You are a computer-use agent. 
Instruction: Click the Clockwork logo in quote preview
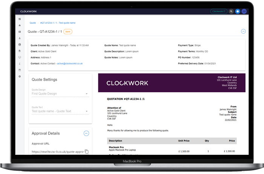pyautogui.click(x=127, y=83)
